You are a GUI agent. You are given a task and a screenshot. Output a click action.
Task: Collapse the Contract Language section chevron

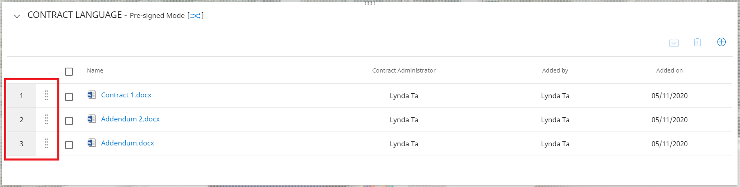coord(17,16)
